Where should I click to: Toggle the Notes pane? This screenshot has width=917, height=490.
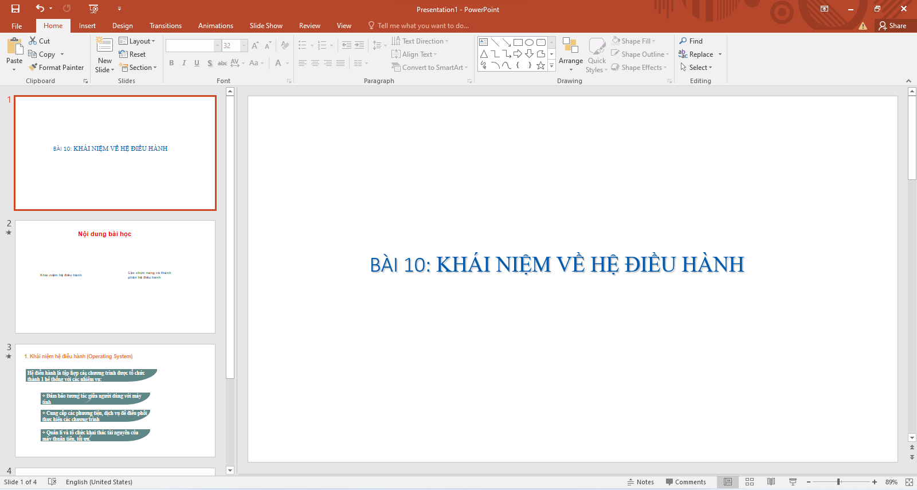pos(641,482)
